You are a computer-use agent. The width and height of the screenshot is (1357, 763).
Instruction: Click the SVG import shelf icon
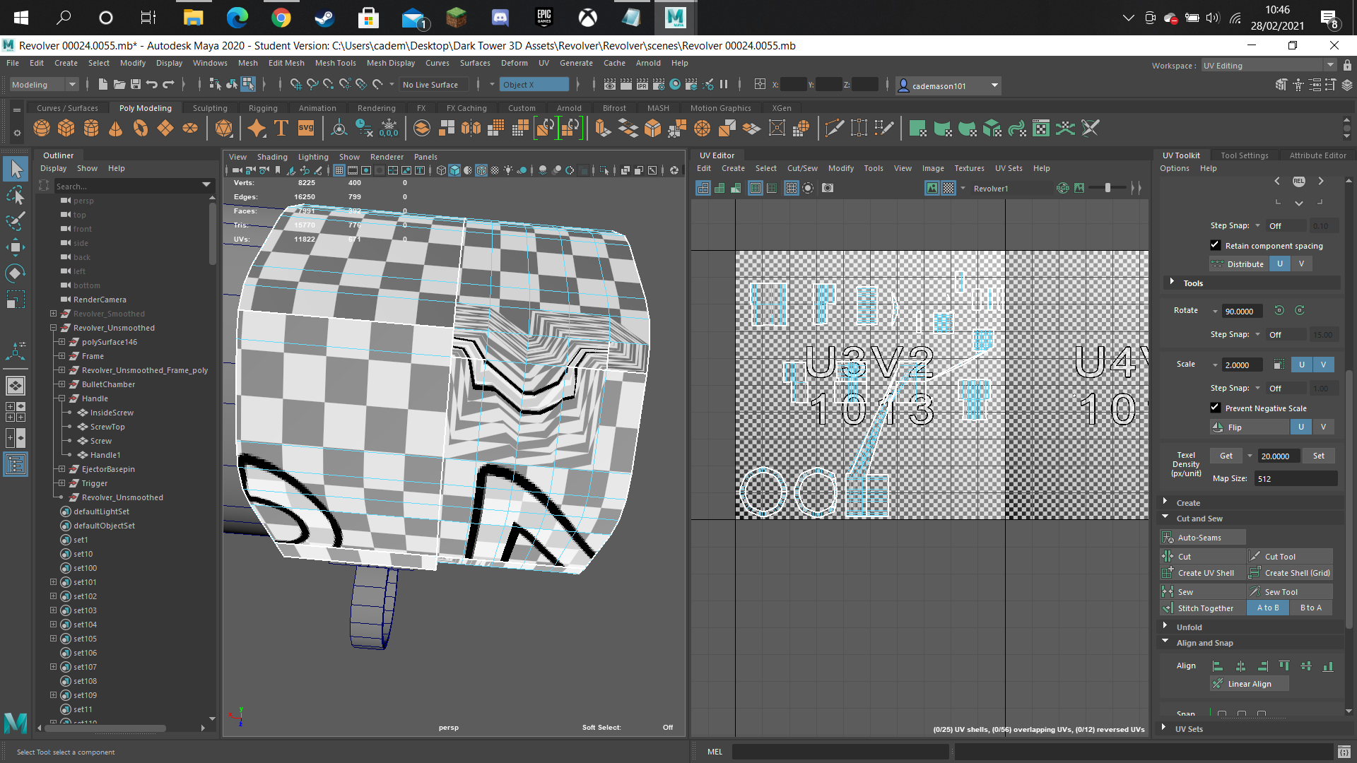click(306, 128)
